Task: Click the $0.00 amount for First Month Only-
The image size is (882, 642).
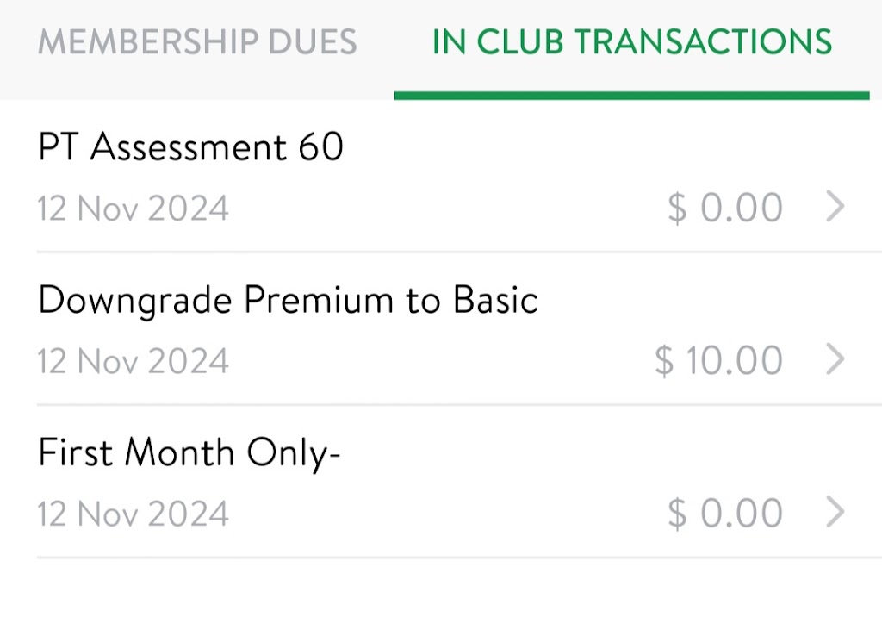Action: [x=725, y=513]
